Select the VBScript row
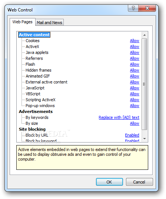This screenshot has width=166, height=199. tap(33, 94)
